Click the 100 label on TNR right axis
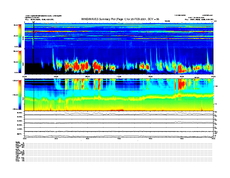Screen dimensions: 230x178 point(216,86)
